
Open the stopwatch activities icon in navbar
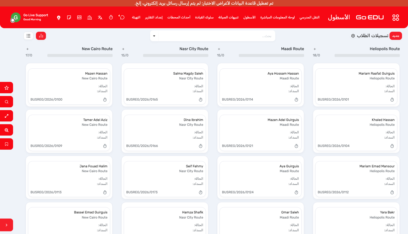(111, 18)
